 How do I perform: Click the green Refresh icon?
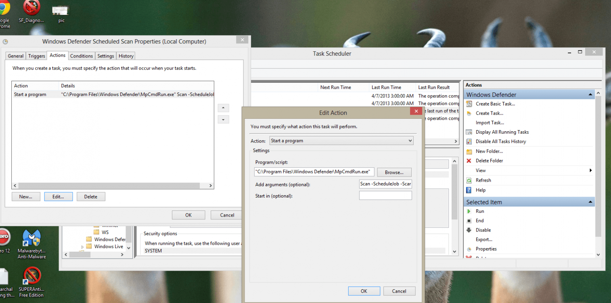click(x=469, y=180)
